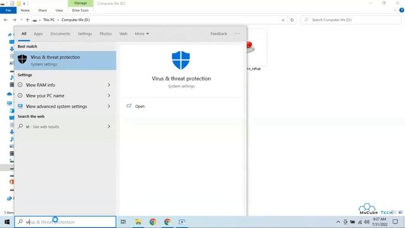Go back in Explorer navigation

6,20
